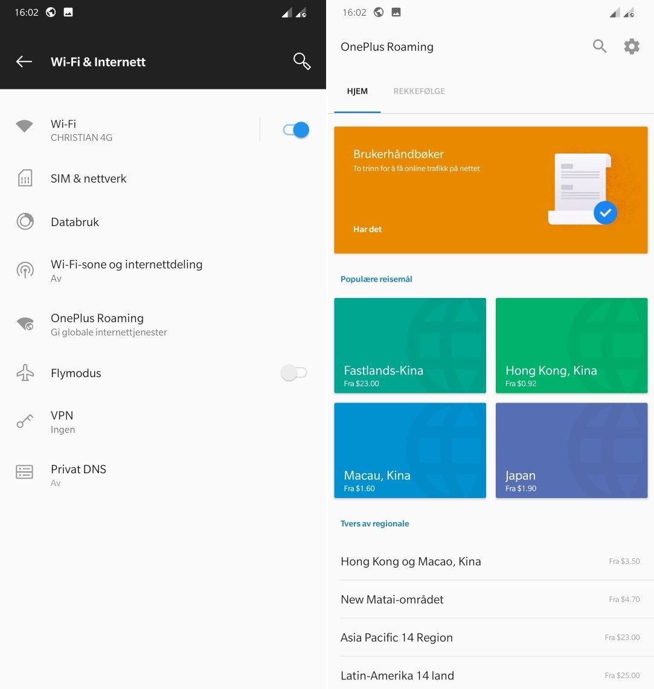Open search in Wi-Fi & Internett header

[x=301, y=61]
